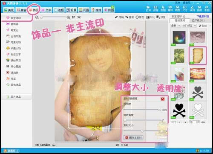
Task: Select 可爱动物 (Cute animals) category
Action: [x=14, y=42]
